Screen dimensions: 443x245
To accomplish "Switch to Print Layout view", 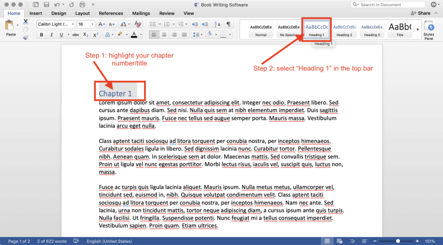I will 327,241.
